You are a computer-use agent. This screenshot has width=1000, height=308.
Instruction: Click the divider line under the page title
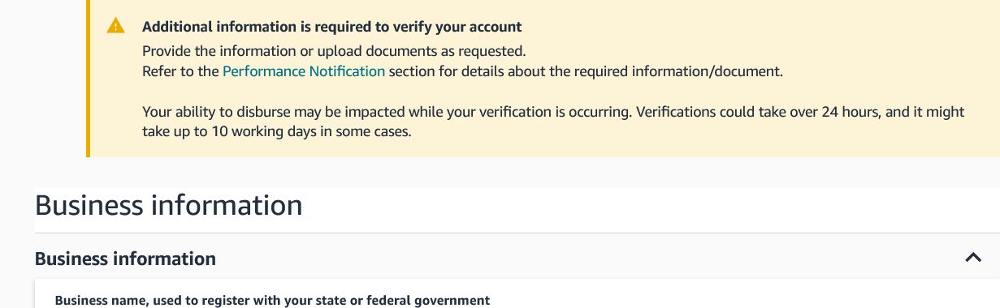pyautogui.click(x=517, y=233)
